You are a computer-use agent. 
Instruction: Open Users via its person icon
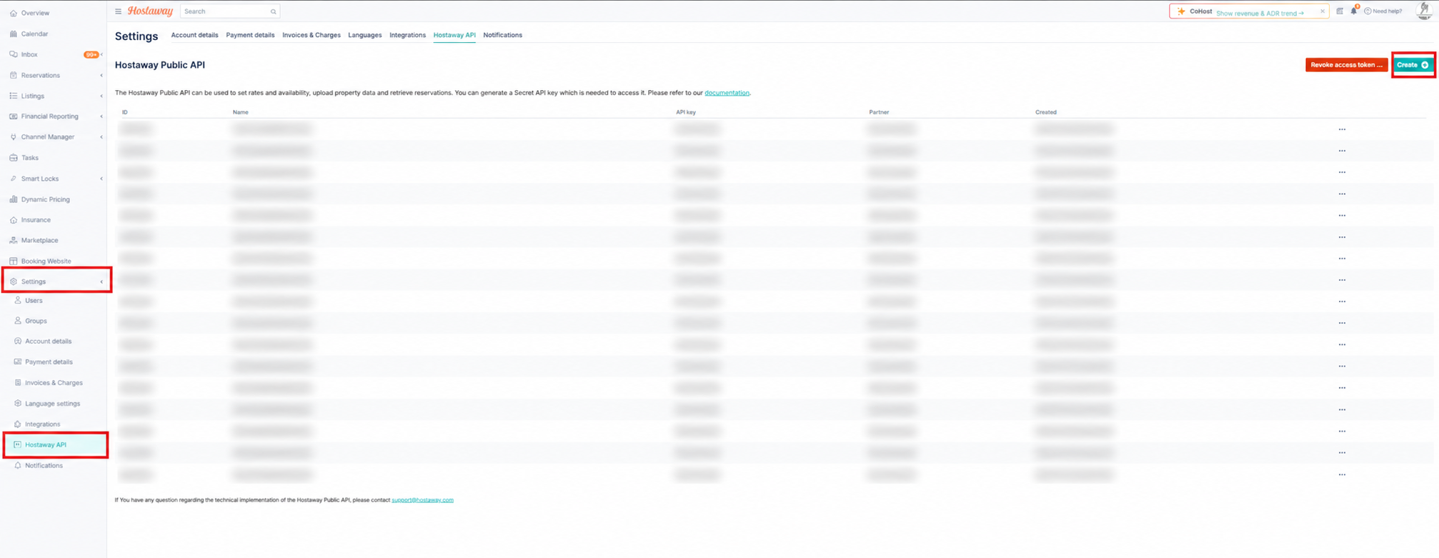(18, 301)
